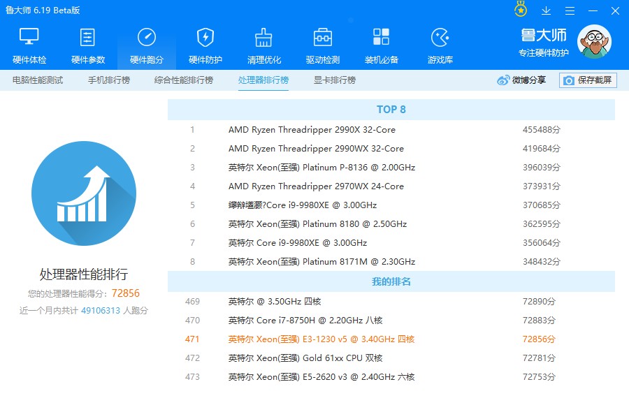629x419 pixels.
Task: Click the score 362595分
Action: (x=542, y=224)
